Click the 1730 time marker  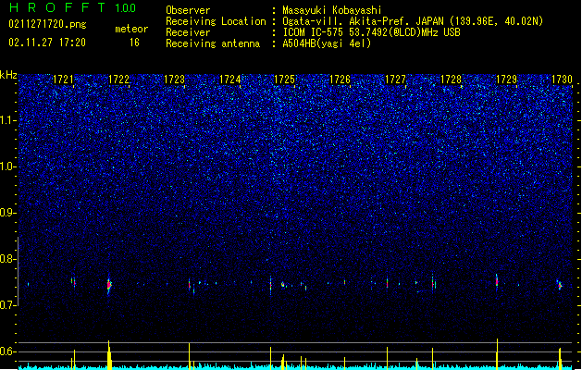[x=562, y=80]
